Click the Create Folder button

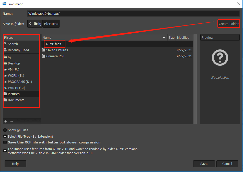click(x=228, y=24)
